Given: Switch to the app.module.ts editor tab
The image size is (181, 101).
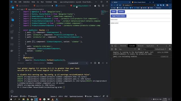Looking at the screenshot, I should coord(23,6).
